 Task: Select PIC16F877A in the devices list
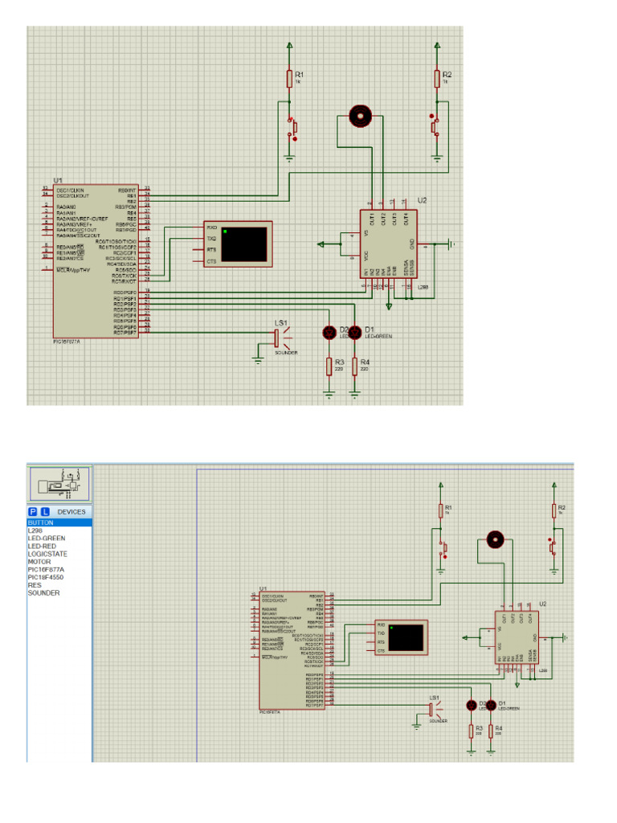[x=47, y=570]
